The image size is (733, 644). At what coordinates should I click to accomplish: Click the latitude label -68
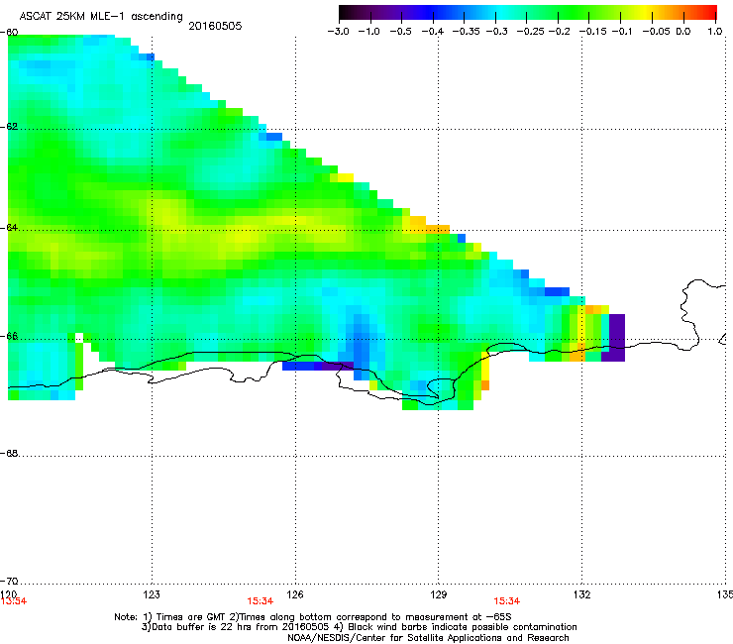click(9, 454)
